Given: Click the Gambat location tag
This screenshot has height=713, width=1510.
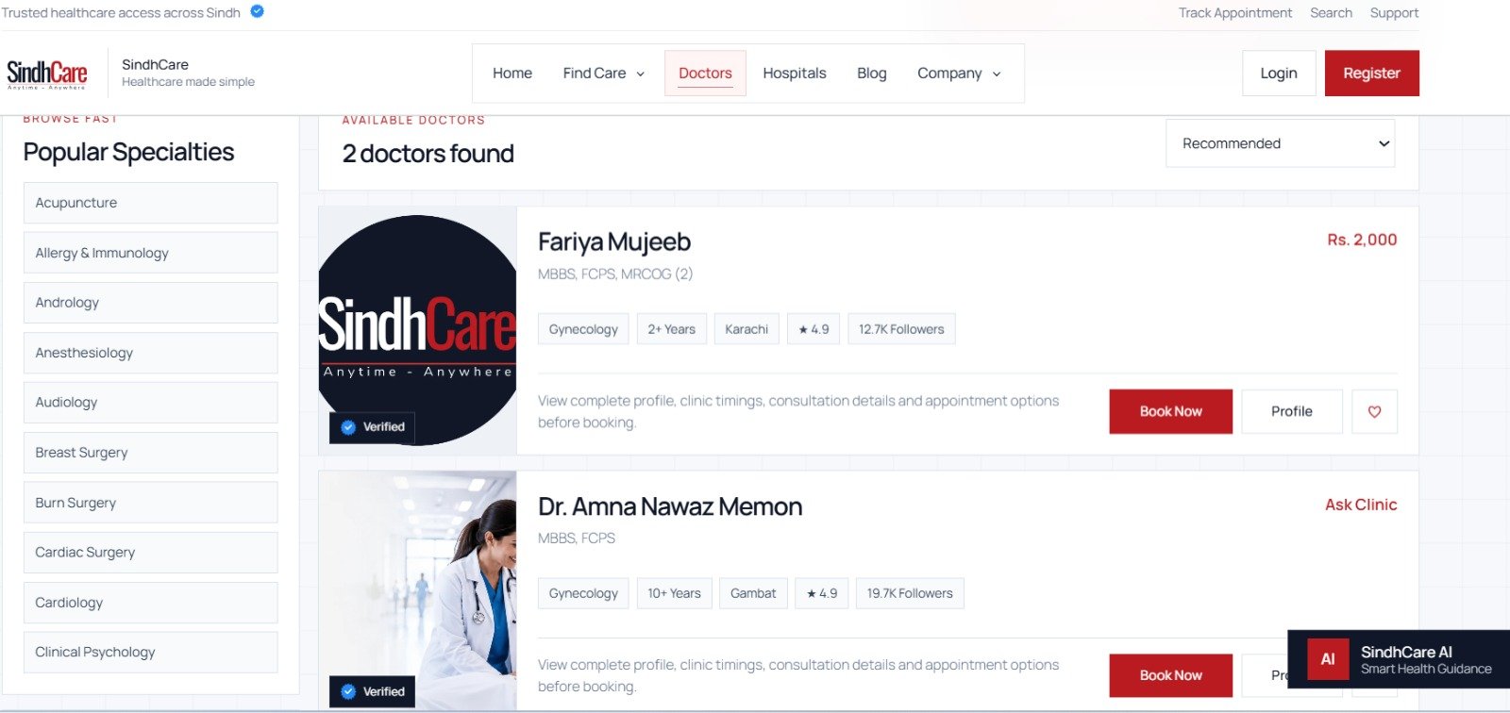Looking at the screenshot, I should 753,593.
